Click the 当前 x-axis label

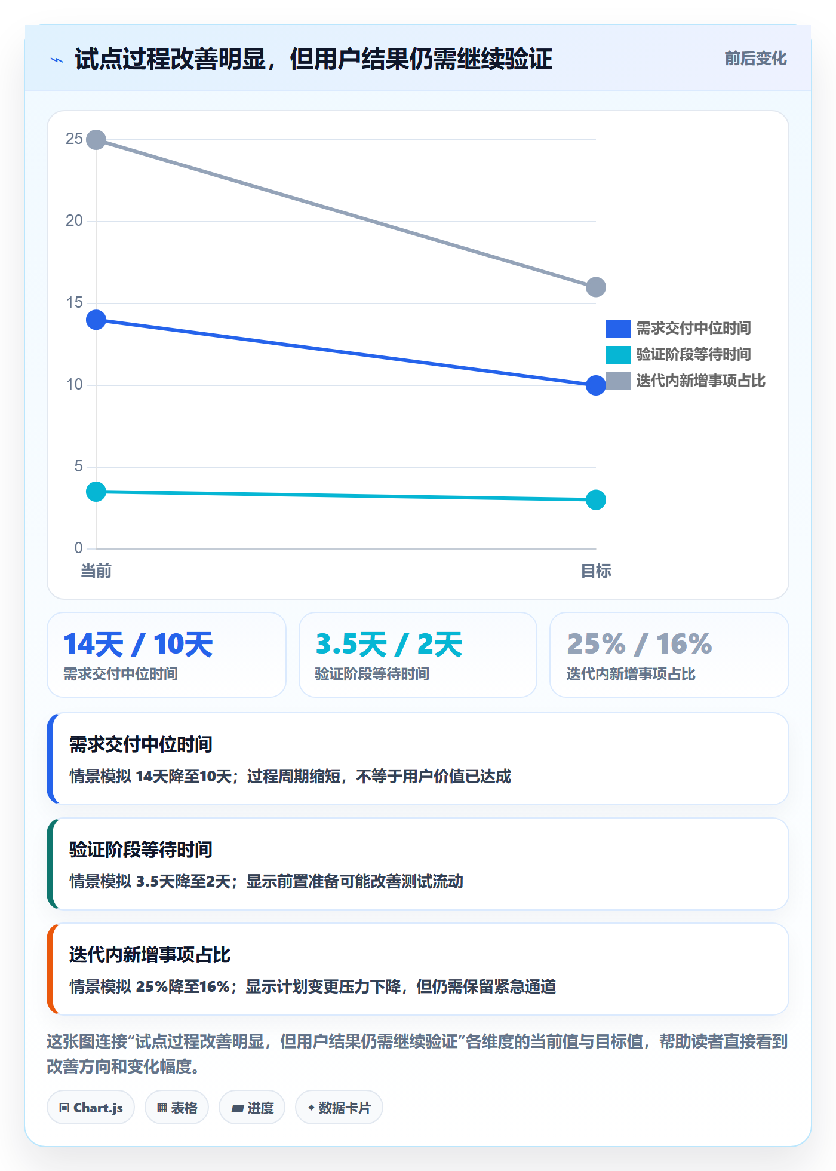pyautogui.click(x=96, y=571)
